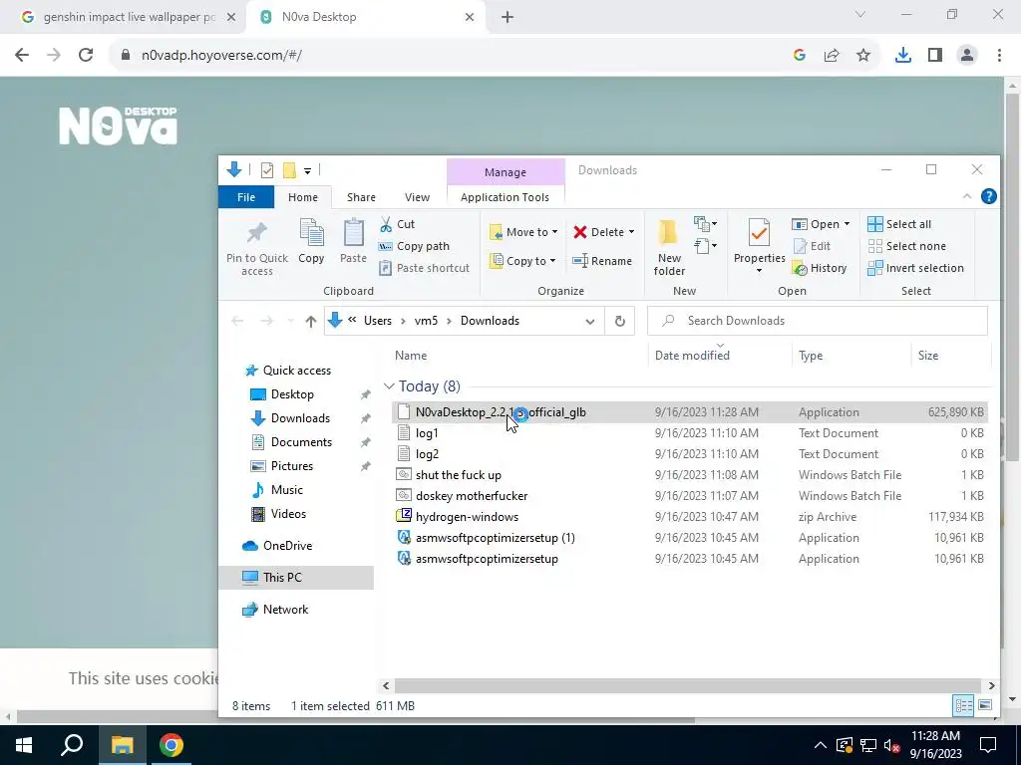Click Select all in the Select group
Screen dimensions: 1021x765
pos(899,224)
